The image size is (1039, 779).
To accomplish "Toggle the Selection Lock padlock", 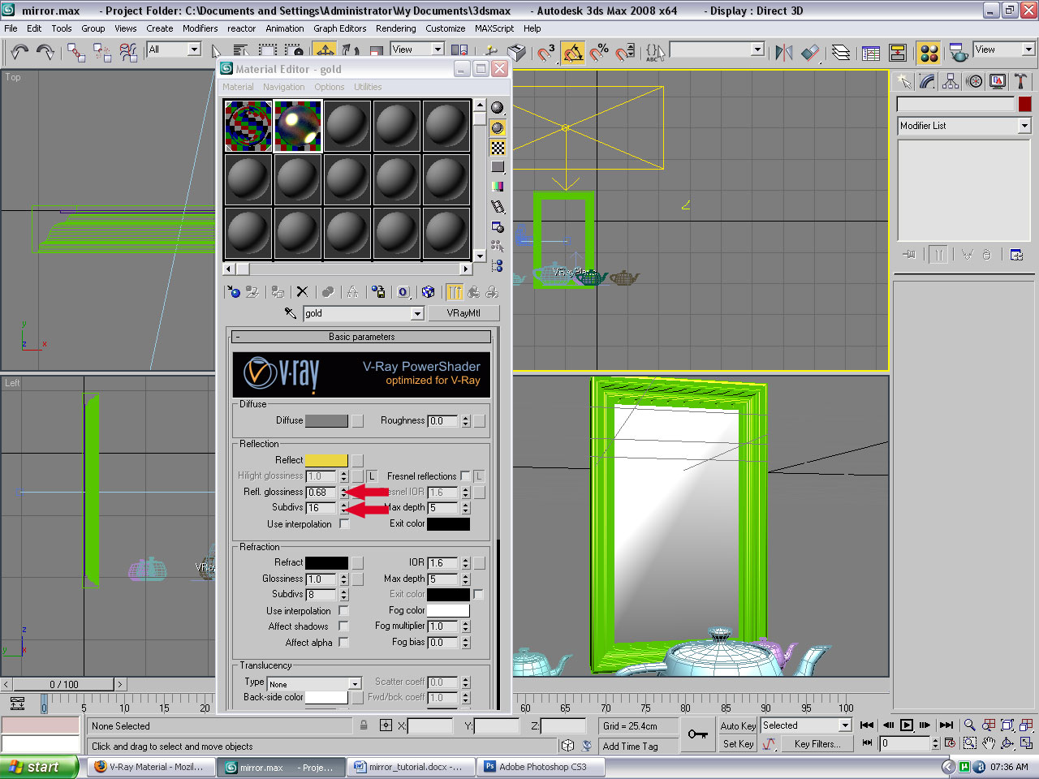I will point(364,725).
